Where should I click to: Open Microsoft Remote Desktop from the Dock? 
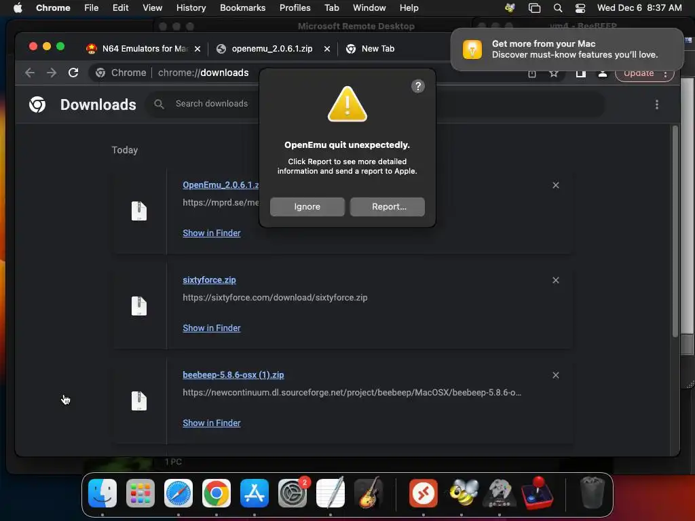(423, 493)
